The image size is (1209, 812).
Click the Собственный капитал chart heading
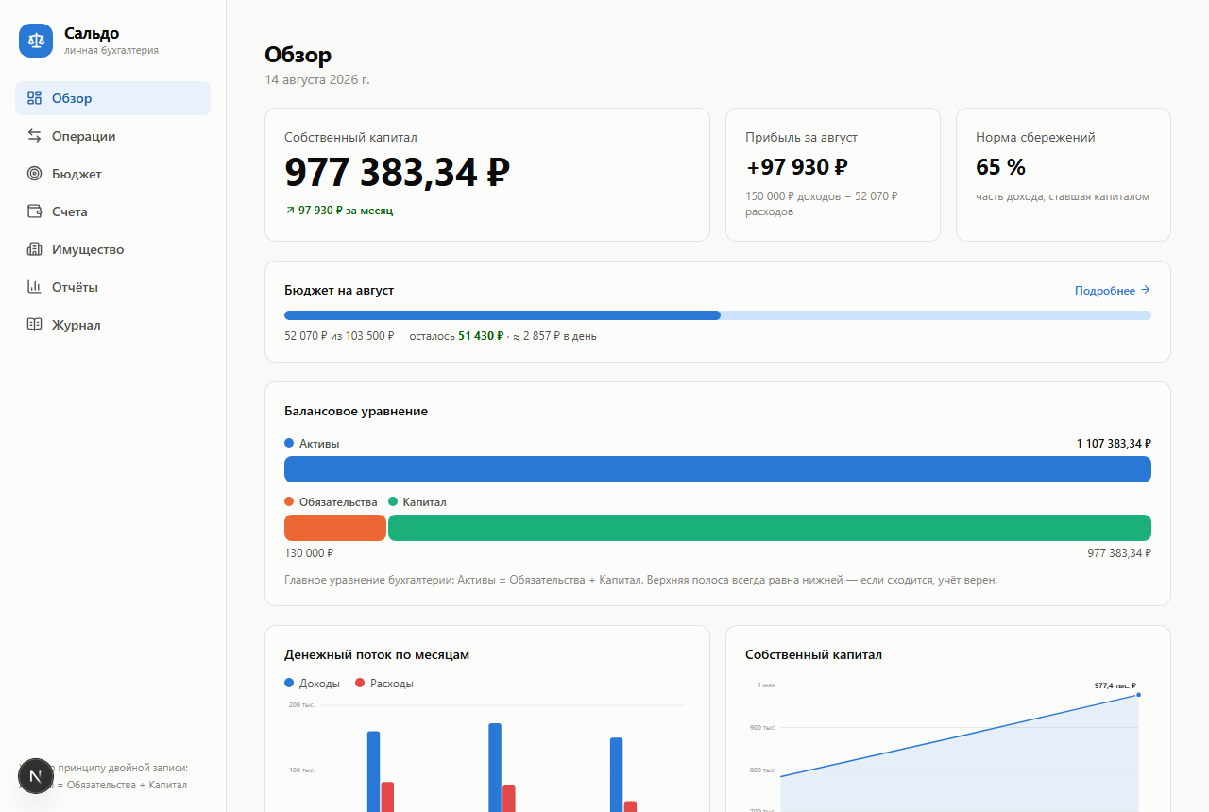tap(813, 654)
